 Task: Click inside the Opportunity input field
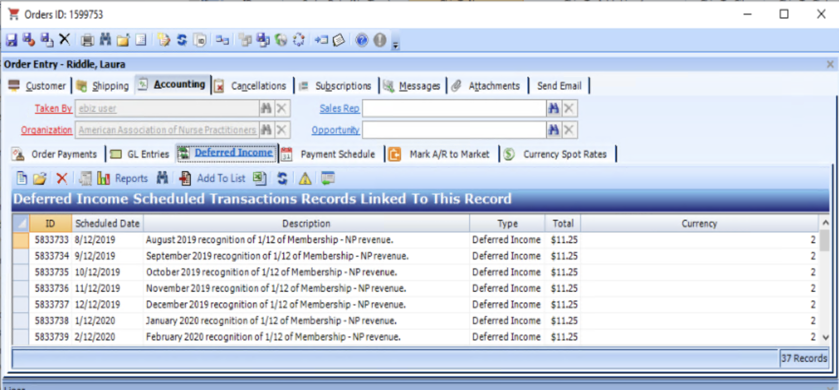[454, 130]
